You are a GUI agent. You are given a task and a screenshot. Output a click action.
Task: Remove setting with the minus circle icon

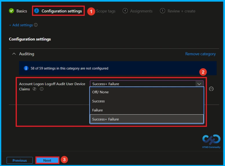[x=211, y=89]
